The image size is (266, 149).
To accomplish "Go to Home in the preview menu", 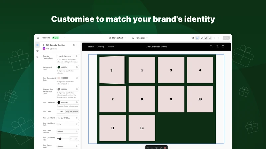I will pos(91,47).
